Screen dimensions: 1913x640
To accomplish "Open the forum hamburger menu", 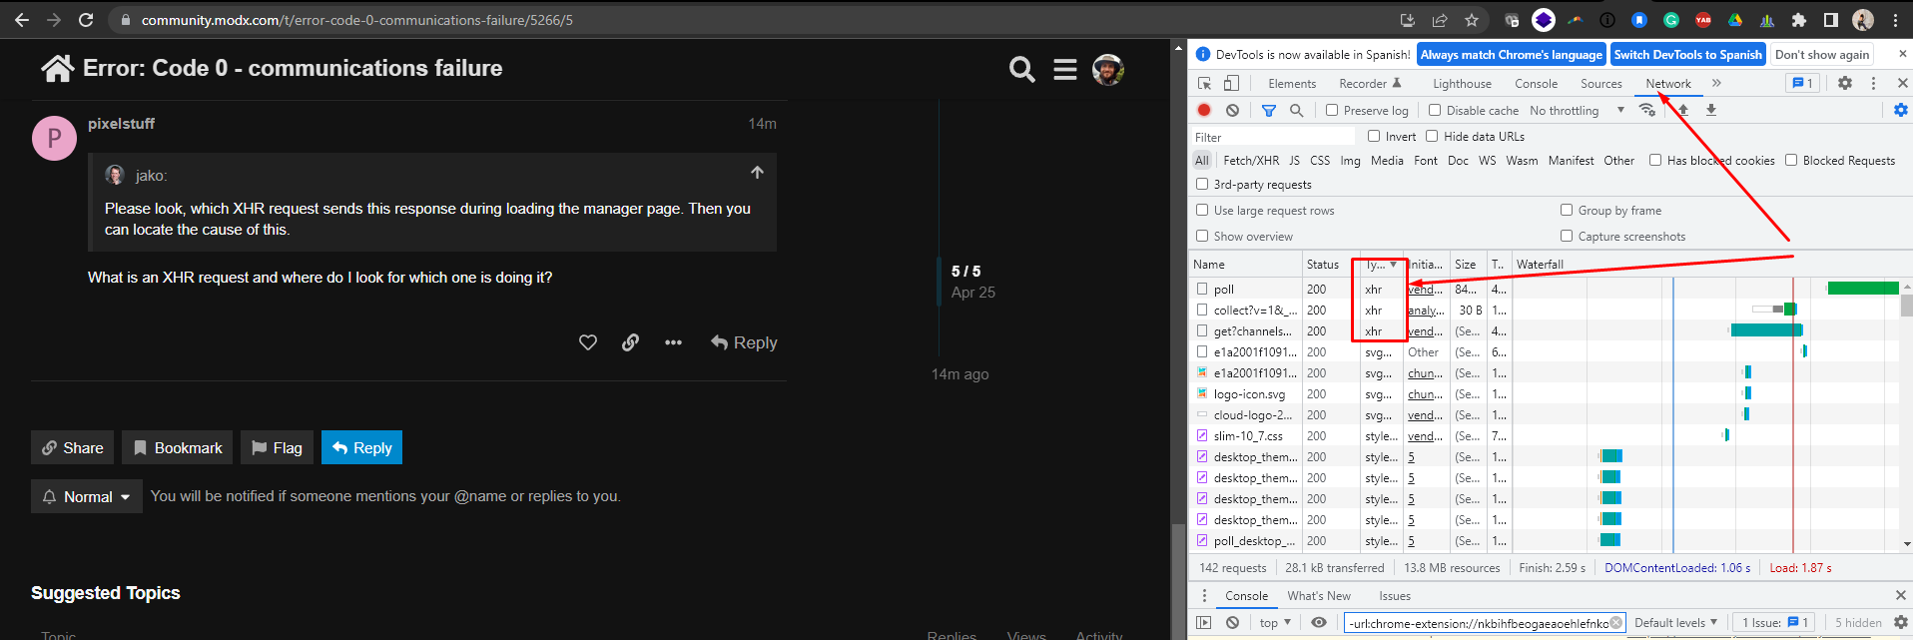I will coord(1065,69).
